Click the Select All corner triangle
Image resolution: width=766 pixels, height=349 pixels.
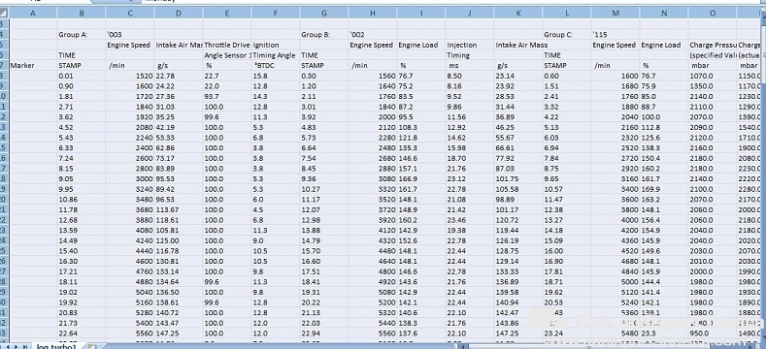[4, 14]
